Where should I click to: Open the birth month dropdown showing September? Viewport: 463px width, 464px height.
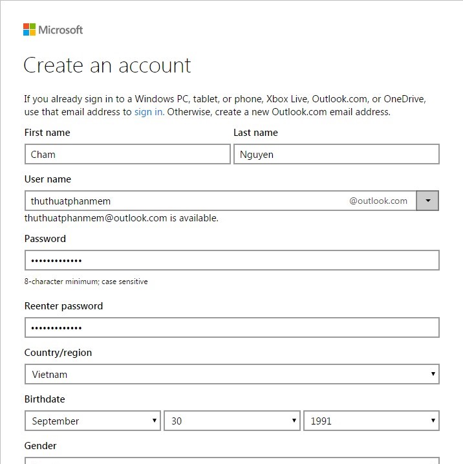pos(92,421)
